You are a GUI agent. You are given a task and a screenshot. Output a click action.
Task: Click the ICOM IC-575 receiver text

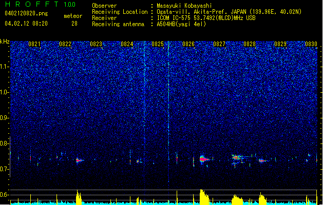click(206, 18)
